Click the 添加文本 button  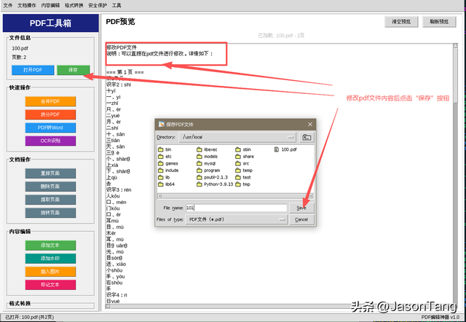coord(50,246)
